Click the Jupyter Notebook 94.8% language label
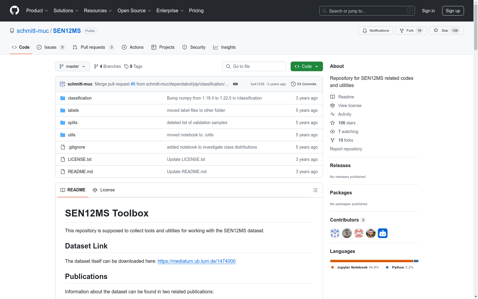Image resolution: width=478 pixels, height=299 pixels. (x=355, y=267)
